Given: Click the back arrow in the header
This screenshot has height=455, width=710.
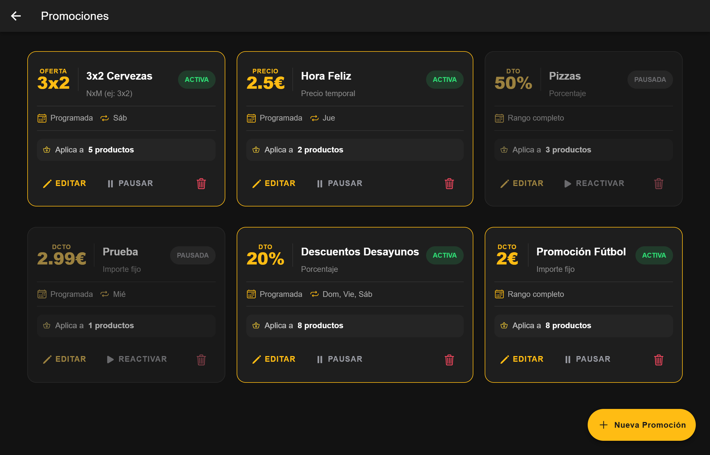Looking at the screenshot, I should (16, 16).
